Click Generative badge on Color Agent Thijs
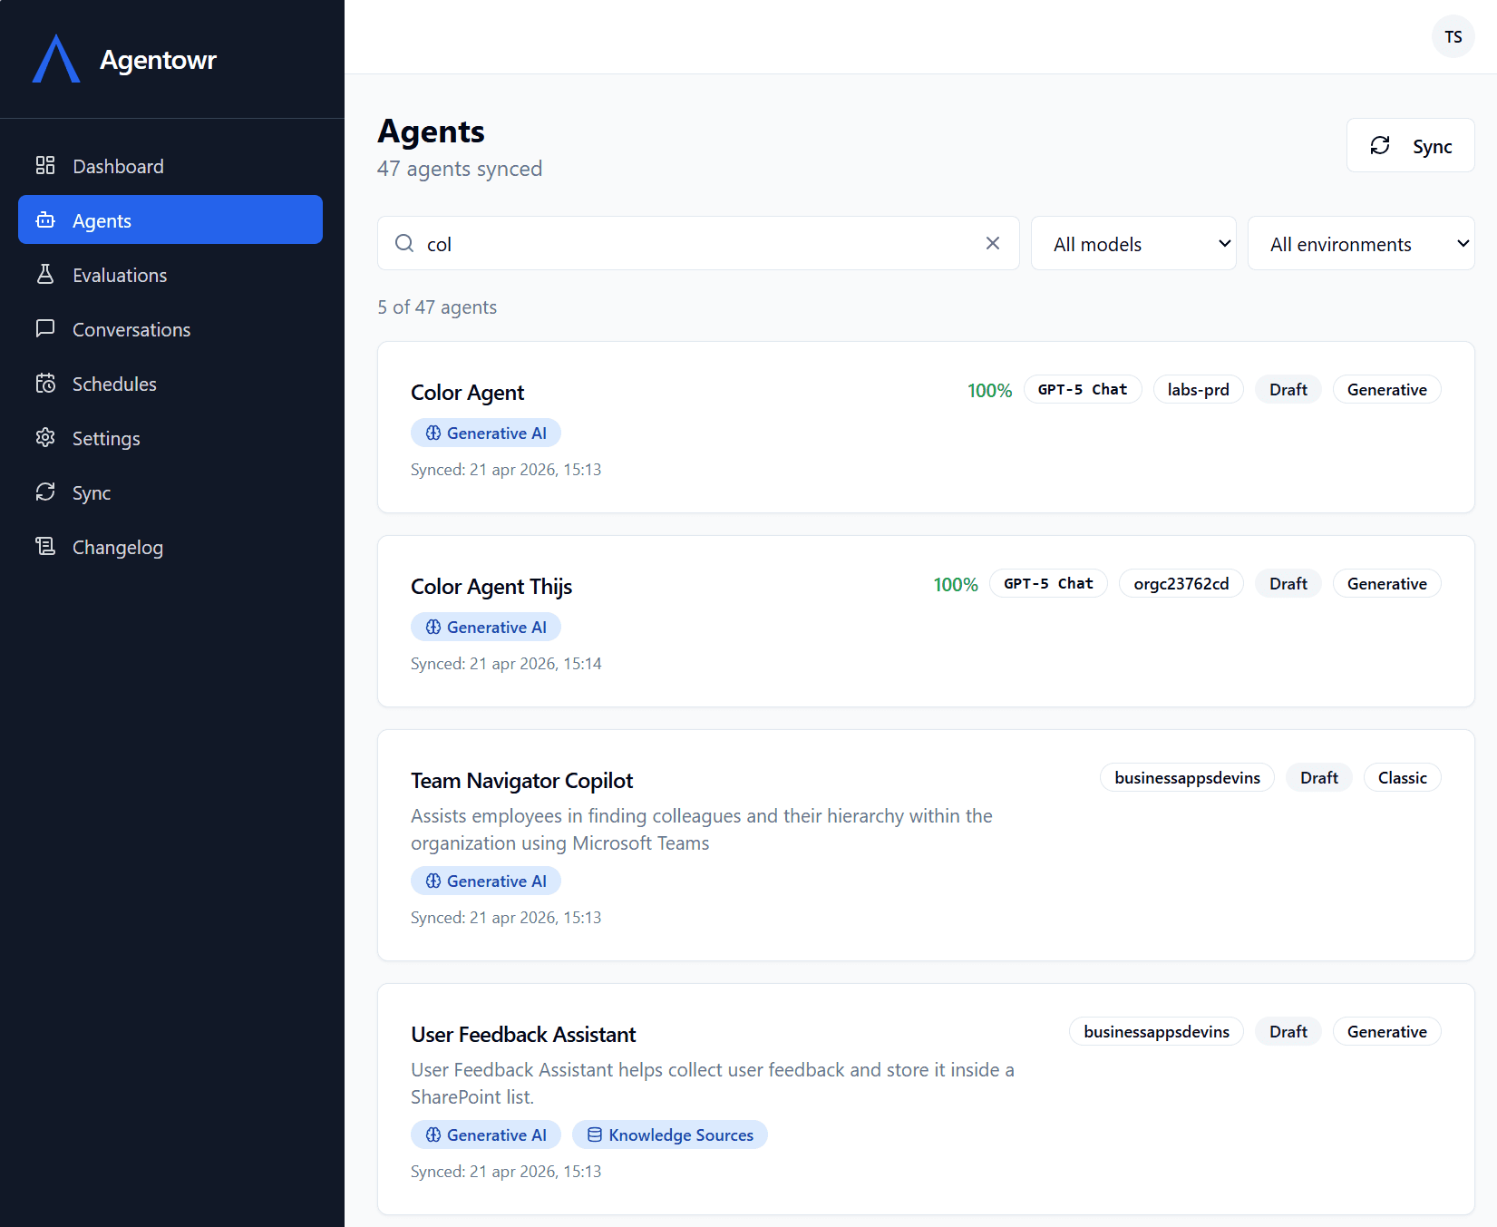 coord(1387,583)
